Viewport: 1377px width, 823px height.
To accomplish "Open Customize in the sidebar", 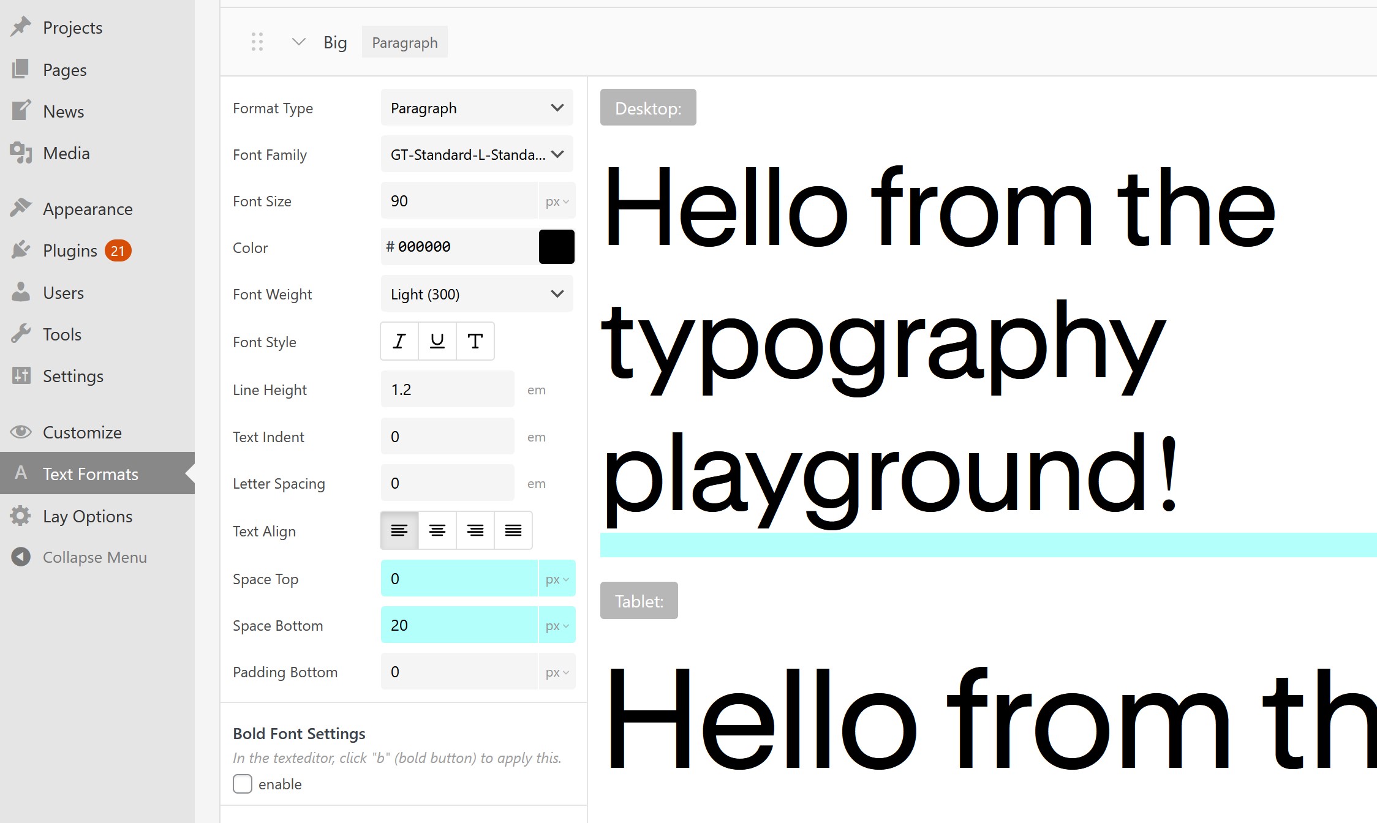I will (82, 432).
